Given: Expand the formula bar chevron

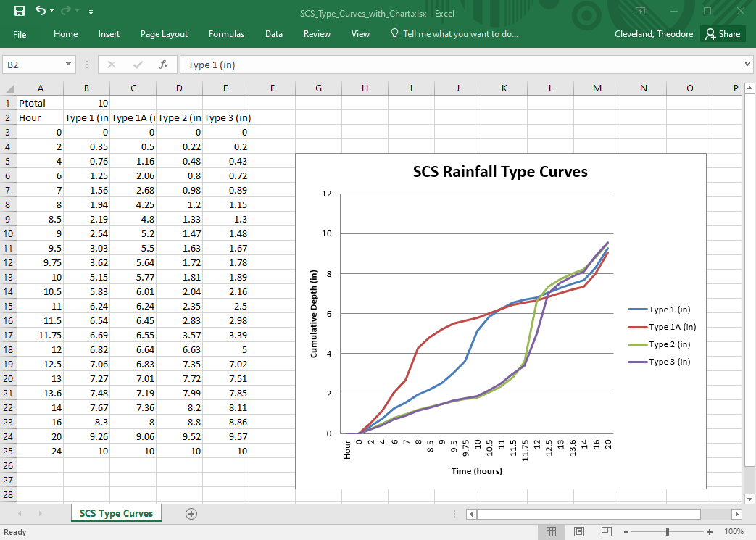Looking at the screenshot, I should [747, 64].
